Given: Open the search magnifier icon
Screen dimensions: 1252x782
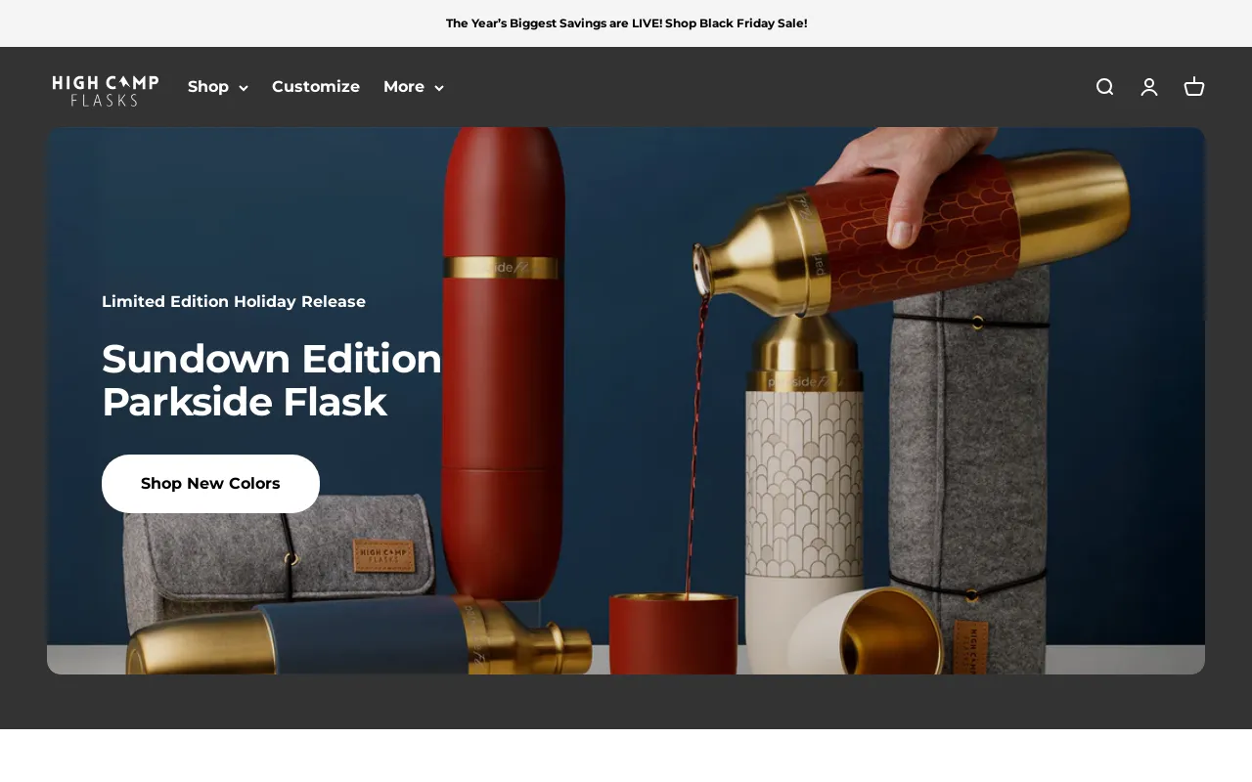Looking at the screenshot, I should [1104, 87].
